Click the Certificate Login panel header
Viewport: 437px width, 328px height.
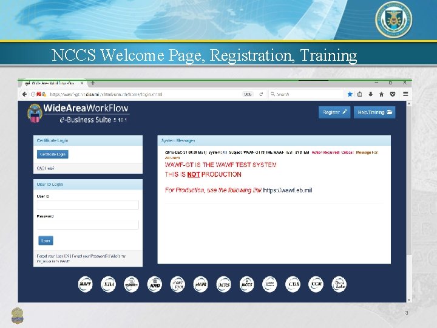pos(88,140)
